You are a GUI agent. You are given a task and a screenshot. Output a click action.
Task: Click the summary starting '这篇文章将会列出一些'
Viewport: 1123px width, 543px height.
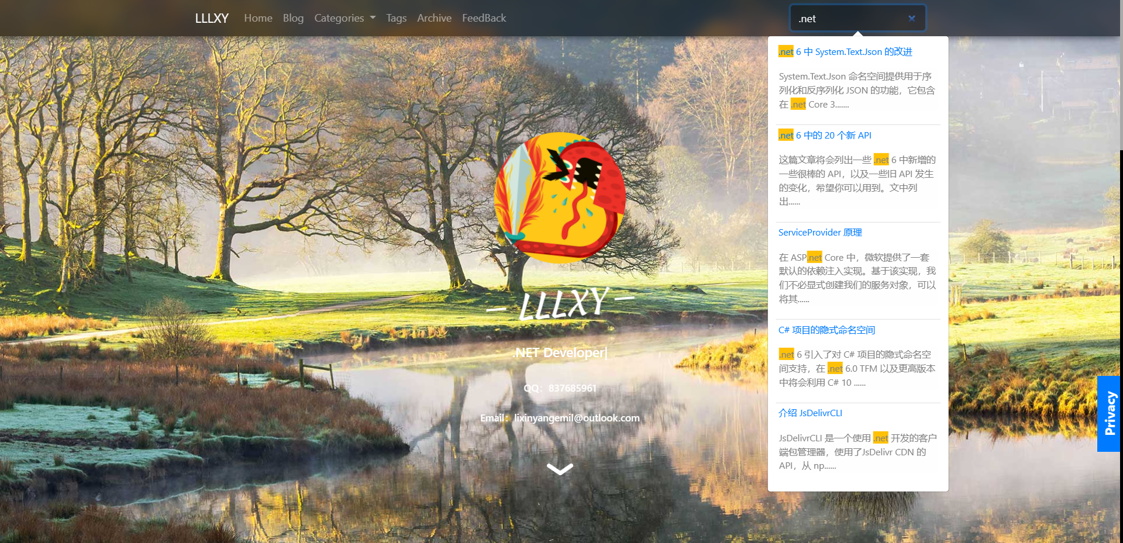pos(857,181)
